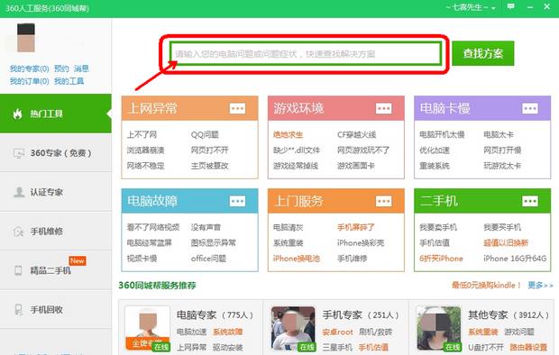Click the iPhone换彩壳 entry
559x355 pixels.
point(361,242)
